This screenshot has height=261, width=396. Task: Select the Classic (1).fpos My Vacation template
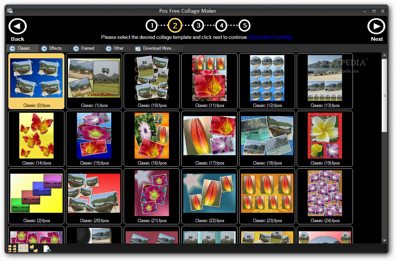click(x=94, y=81)
